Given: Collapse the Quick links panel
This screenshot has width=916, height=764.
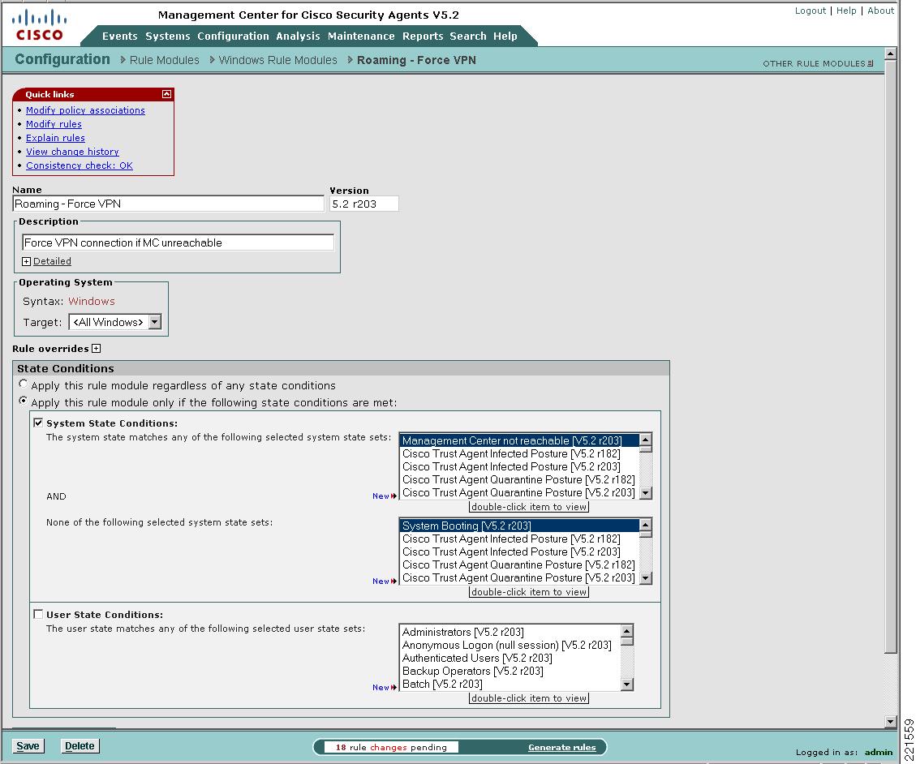Looking at the screenshot, I should pyautogui.click(x=166, y=94).
